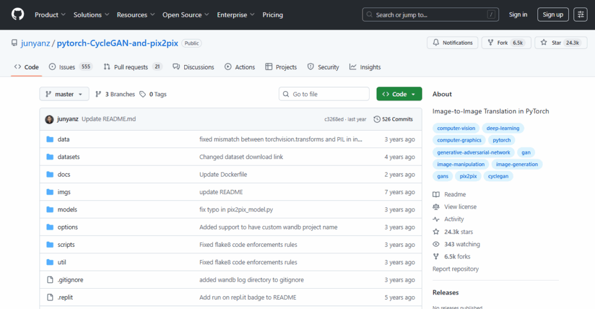This screenshot has width=595, height=309.
Task: Open the data folder
Action: click(63, 139)
